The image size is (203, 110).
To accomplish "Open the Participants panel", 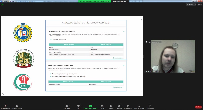I will 67,107.
